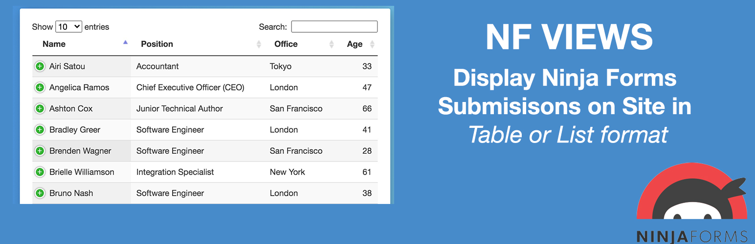Click the Age column sort arrows
Image resolution: width=755 pixels, height=244 pixels.
[x=372, y=44]
